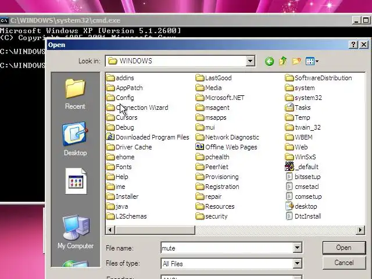This screenshot has width=372, height=279.
Task: Select My Computer in places bar
Action: [76, 232]
